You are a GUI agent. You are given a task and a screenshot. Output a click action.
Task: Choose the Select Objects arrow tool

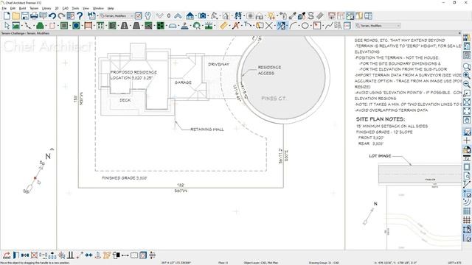[7, 26]
